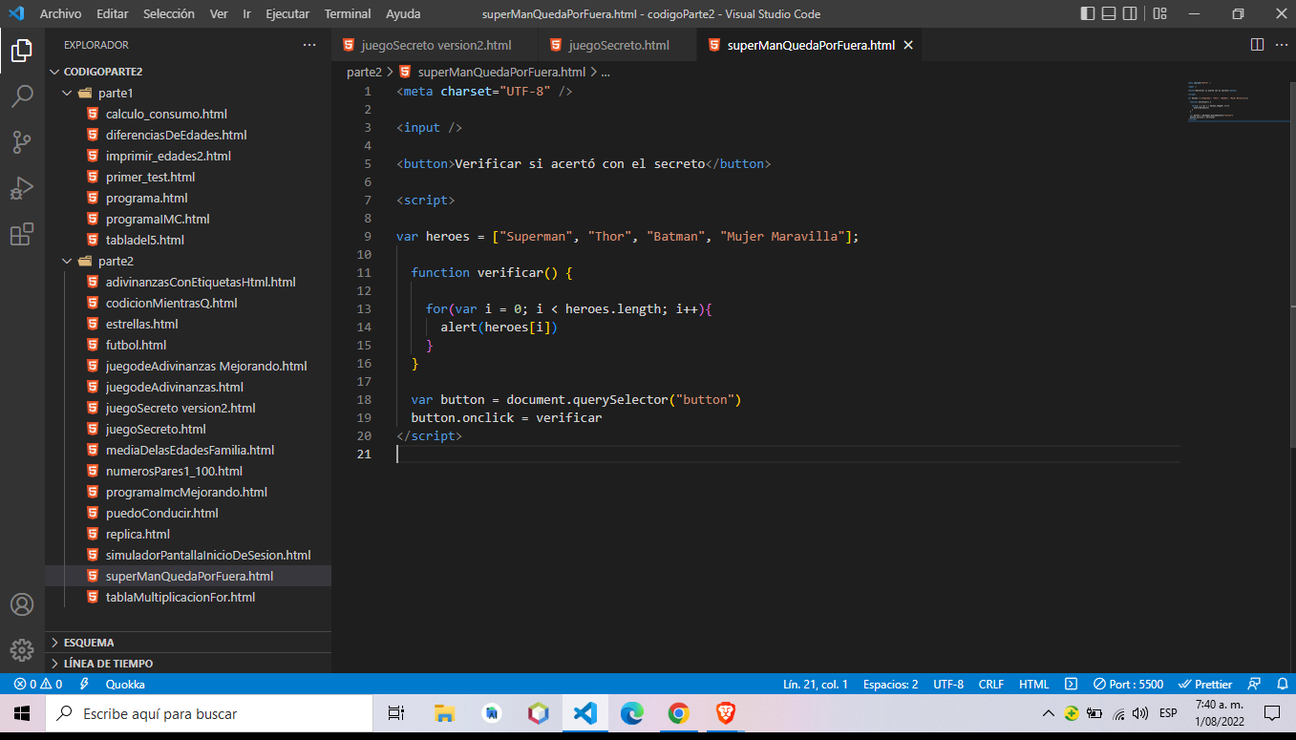Open the customize layout button

click(x=1159, y=14)
